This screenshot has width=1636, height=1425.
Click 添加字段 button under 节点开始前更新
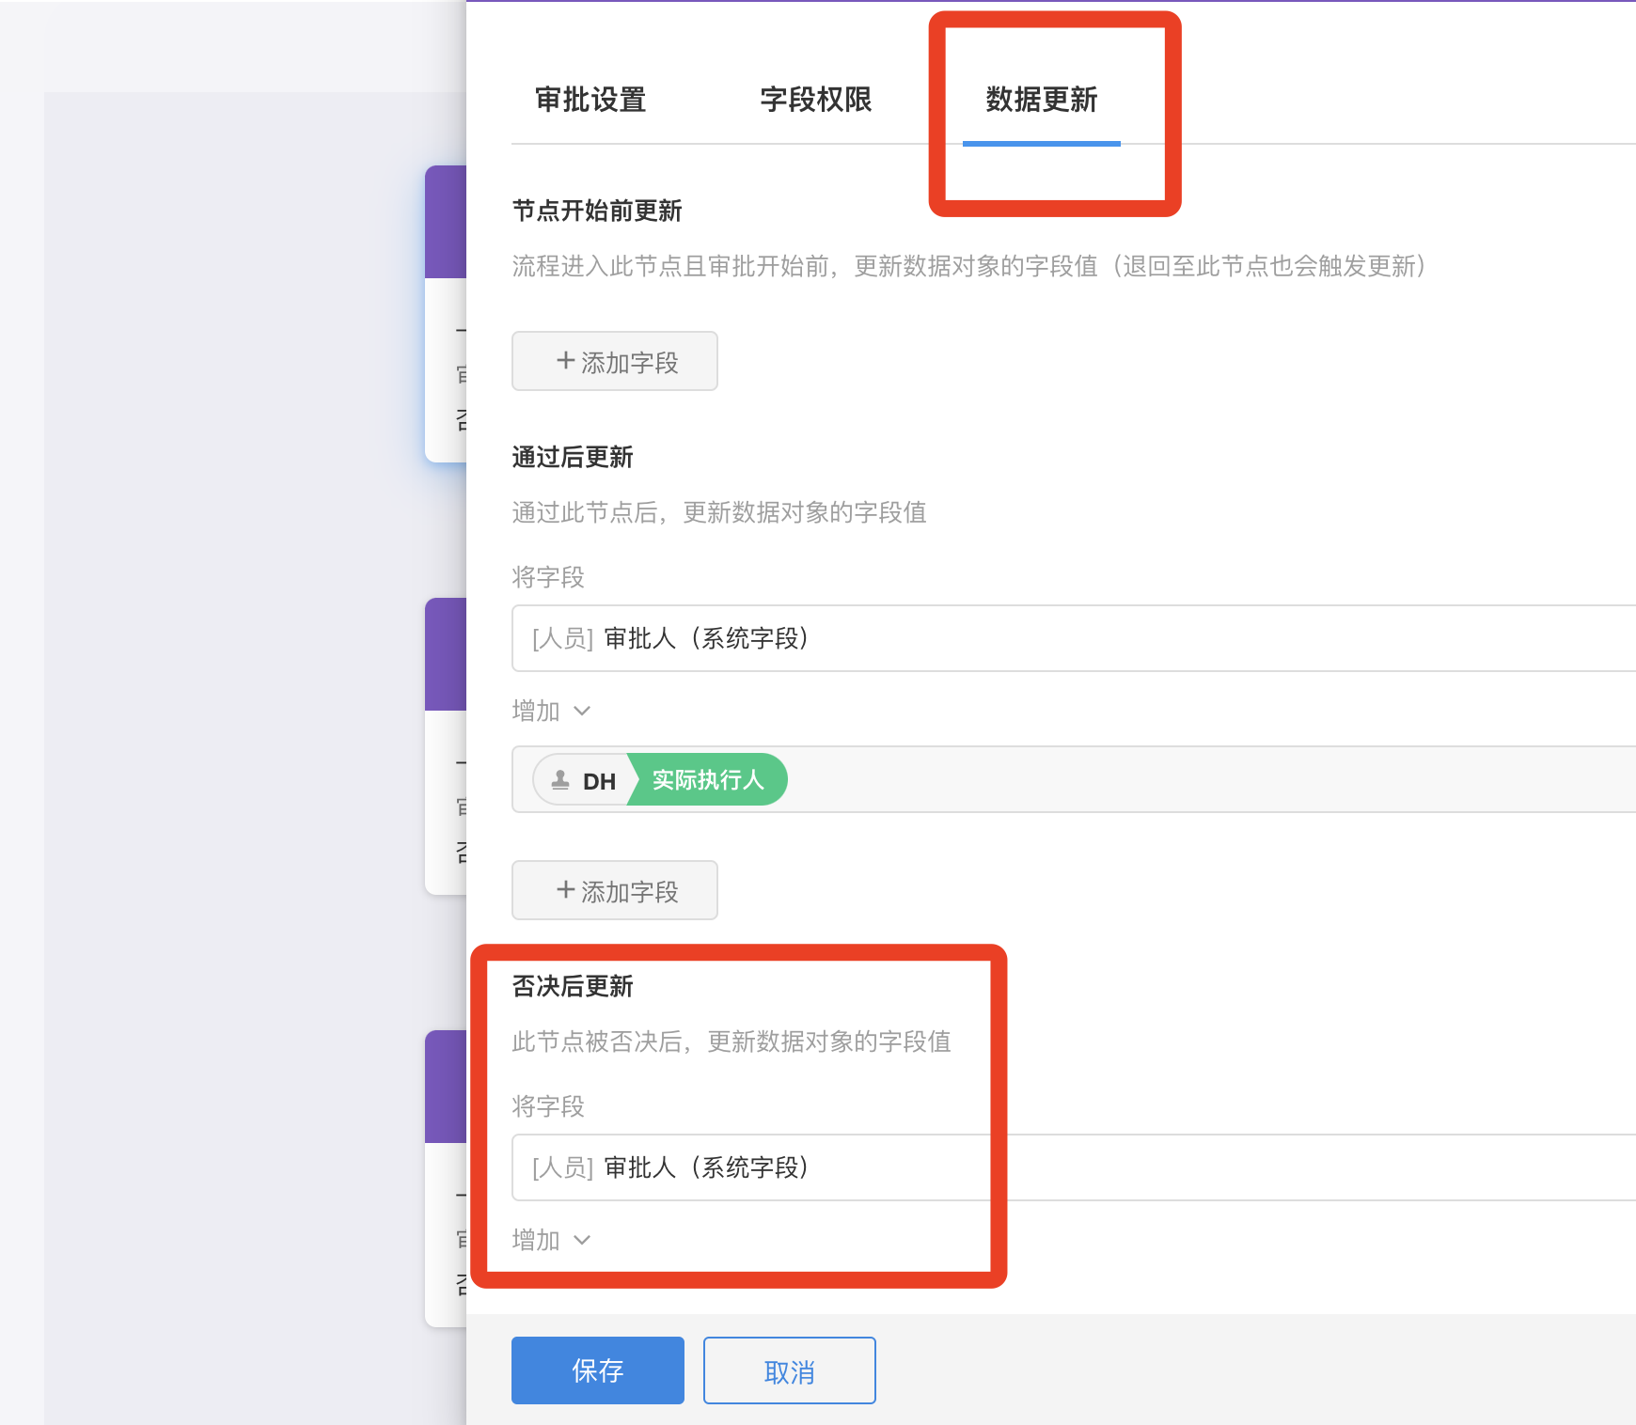pos(615,361)
